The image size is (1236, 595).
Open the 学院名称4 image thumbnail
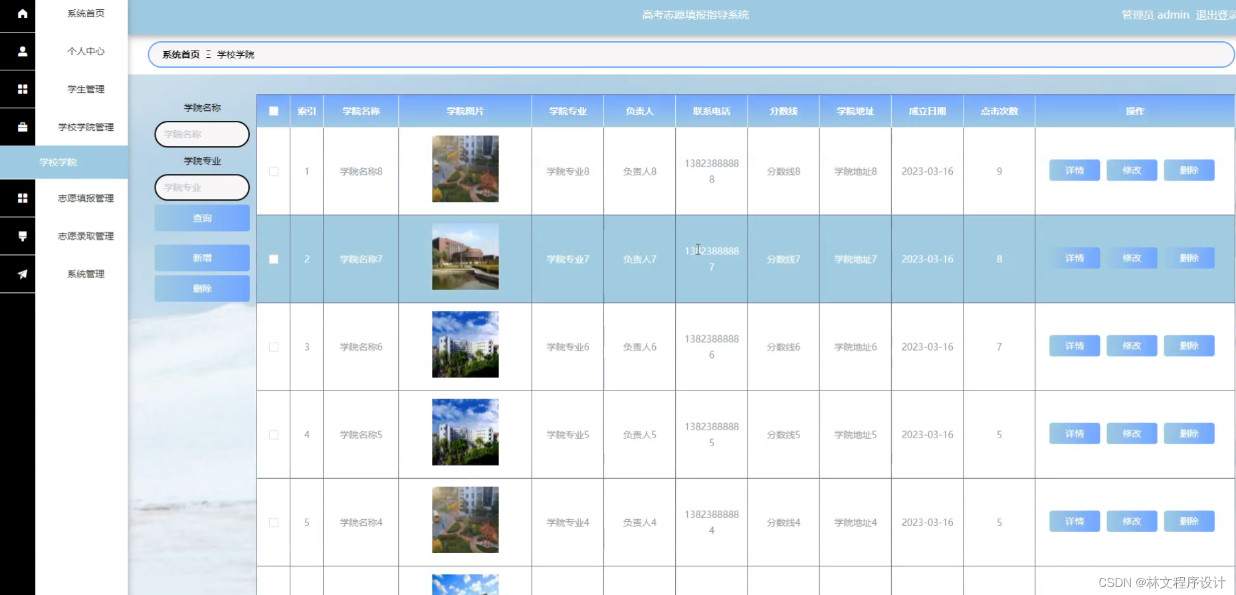coord(465,519)
